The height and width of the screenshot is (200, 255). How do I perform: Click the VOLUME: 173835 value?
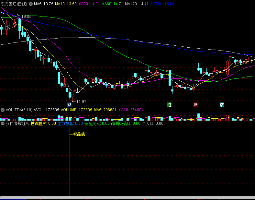coord(76,110)
